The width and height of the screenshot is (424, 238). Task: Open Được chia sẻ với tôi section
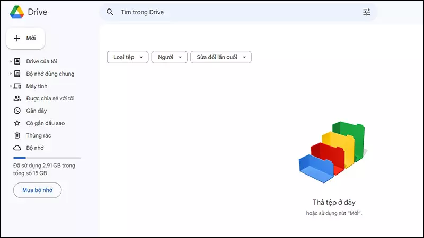[50, 98]
